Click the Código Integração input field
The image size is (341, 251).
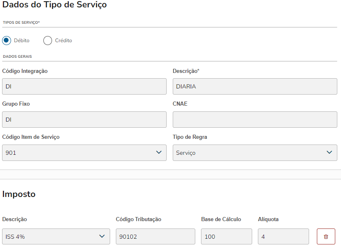84,86
